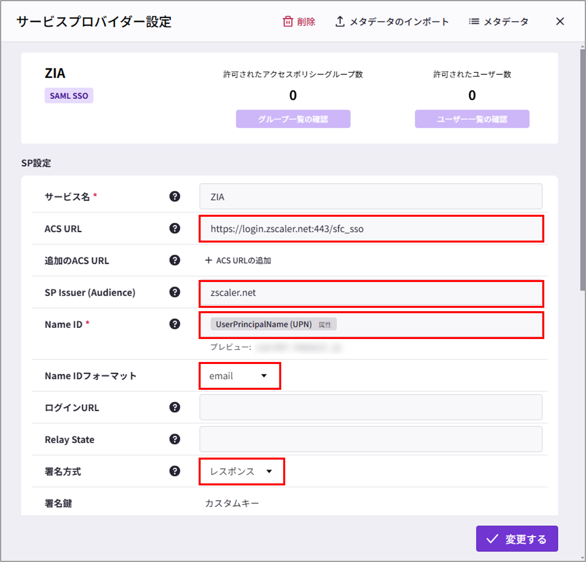Image resolution: width=586 pixels, height=562 pixels.
Task: Open help icon for 署名方式
Action: (175, 471)
